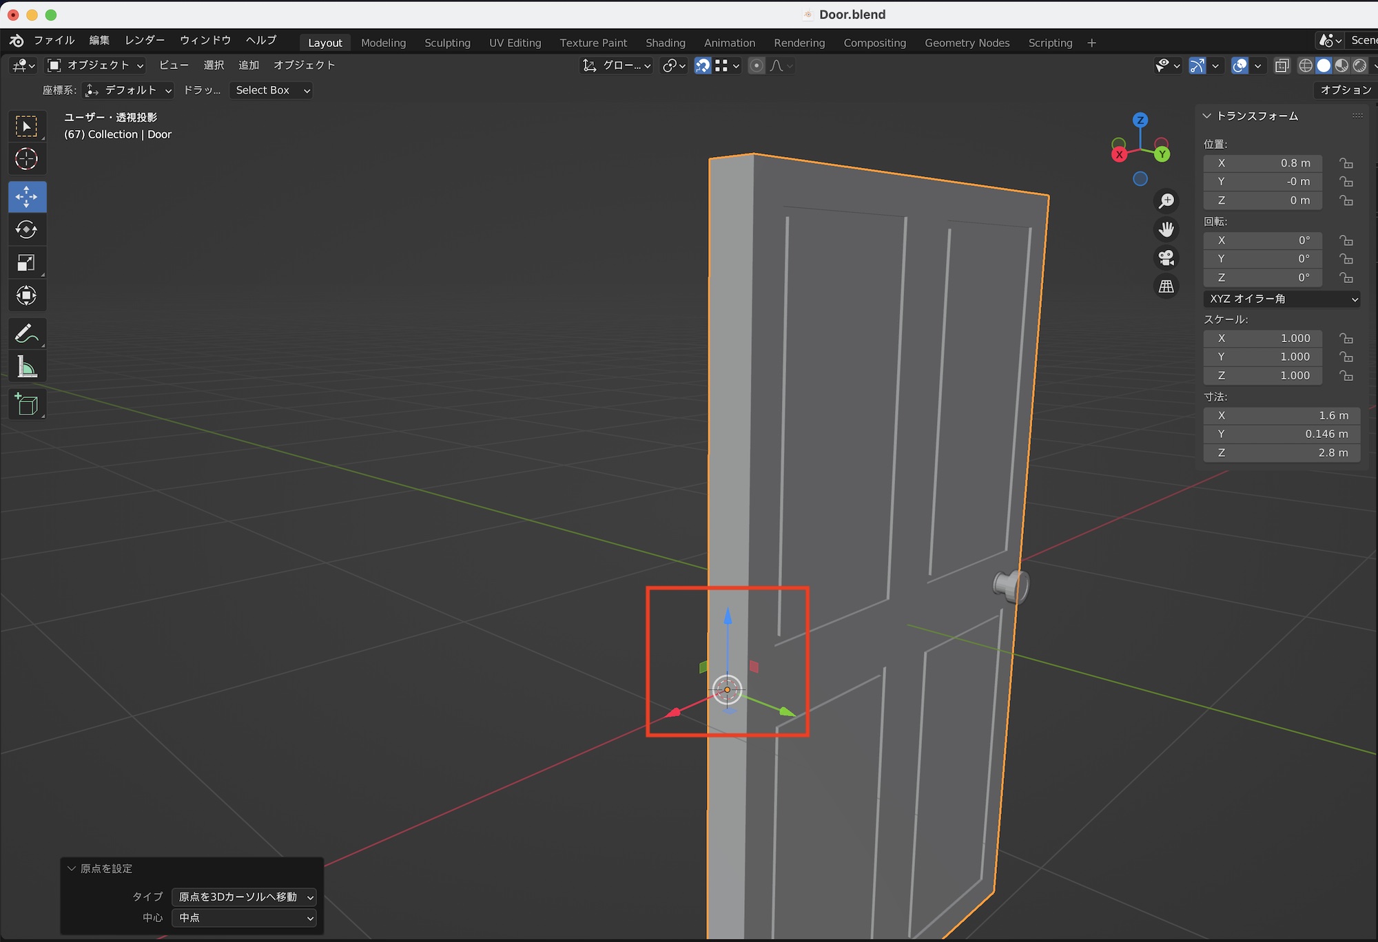Switch to orthographic grid view icon
This screenshot has height=942, width=1378.
[x=1166, y=286]
